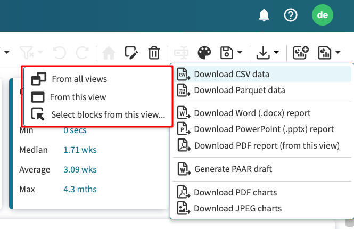Click the trash delete icon
354x229 pixels.
(x=154, y=52)
